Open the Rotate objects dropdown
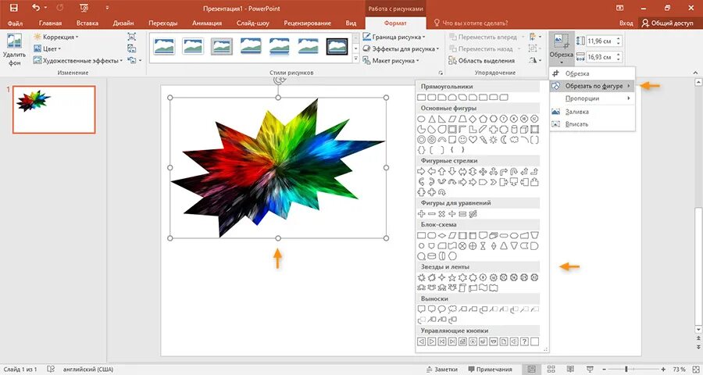 click(x=537, y=59)
